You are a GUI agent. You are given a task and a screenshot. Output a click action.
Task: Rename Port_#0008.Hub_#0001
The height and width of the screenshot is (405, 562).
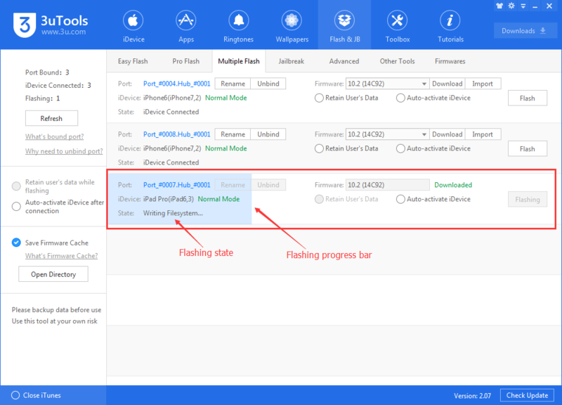tap(233, 134)
